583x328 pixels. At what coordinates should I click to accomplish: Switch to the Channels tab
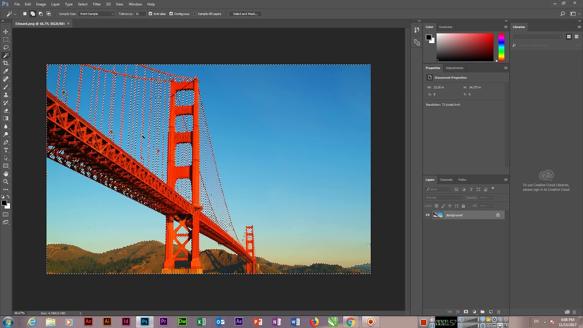[x=446, y=179]
